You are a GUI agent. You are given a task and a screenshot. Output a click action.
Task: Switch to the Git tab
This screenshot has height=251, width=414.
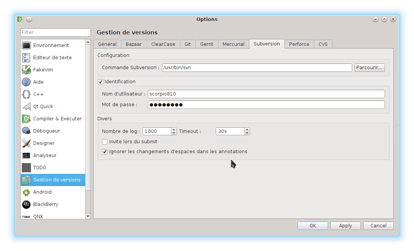188,44
